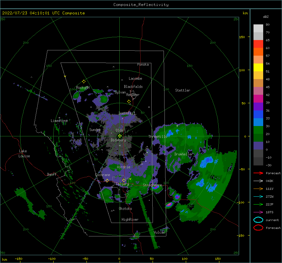Click the orange 111V arrow icon

click(x=258, y=189)
